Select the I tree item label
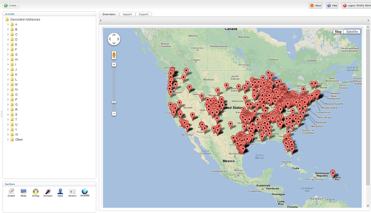 (x=16, y=65)
